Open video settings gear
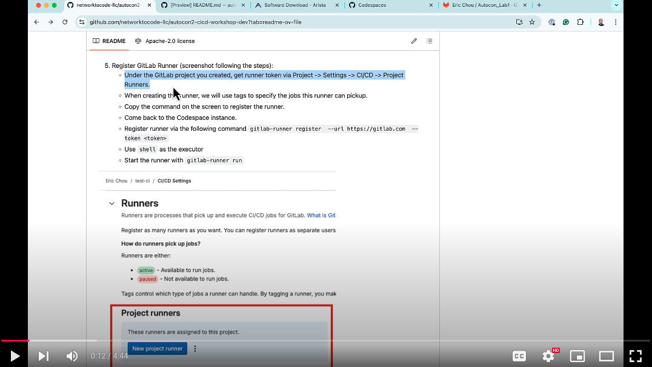The image size is (652, 367). point(548,356)
